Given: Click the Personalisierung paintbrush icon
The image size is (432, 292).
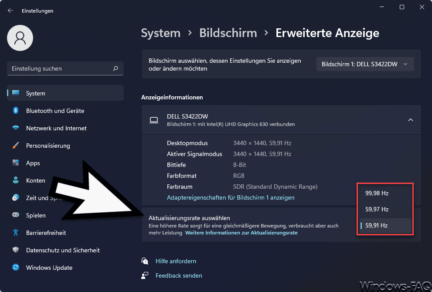Looking at the screenshot, I should 16,146.
